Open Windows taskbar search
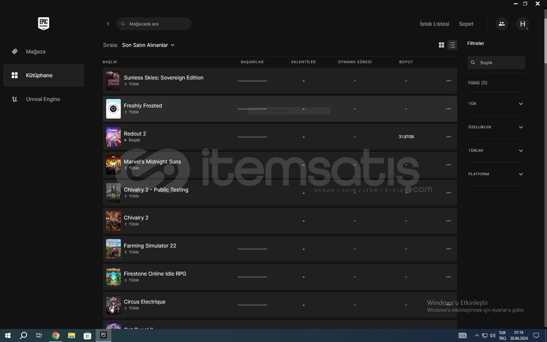Viewport: 547px width, 342px height. point(23,335)
